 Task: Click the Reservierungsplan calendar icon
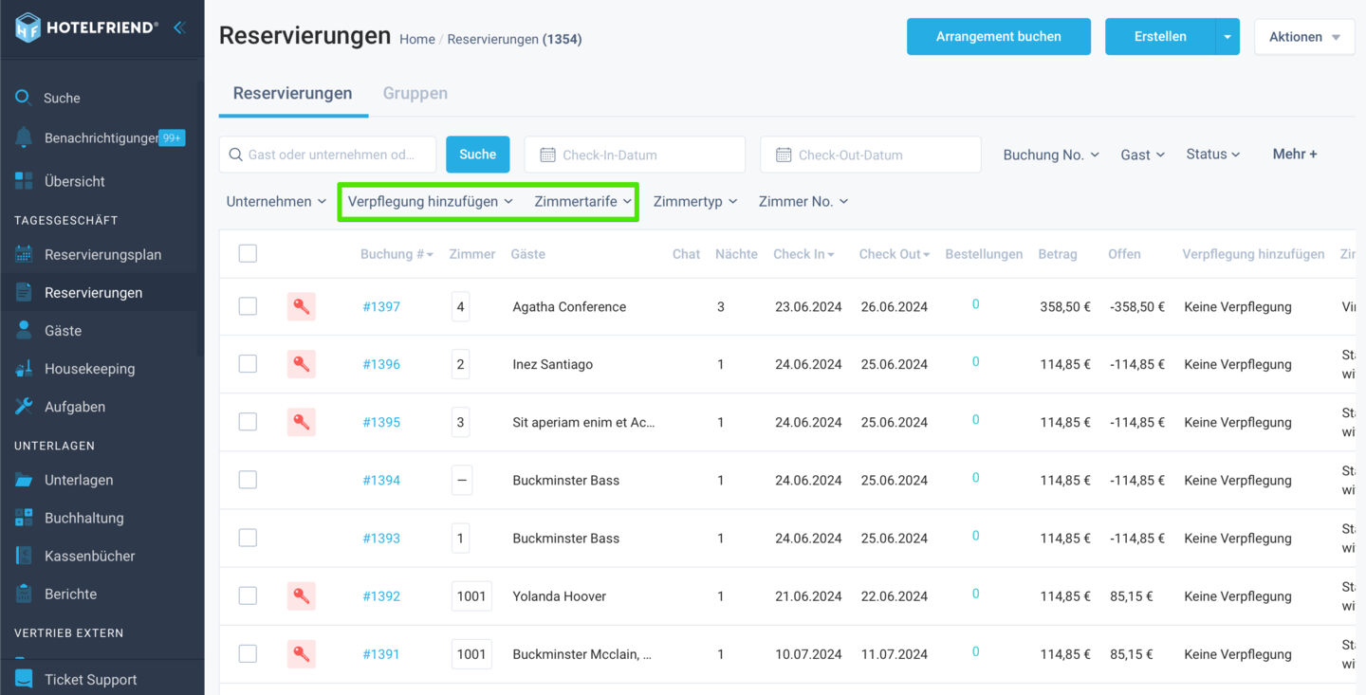(24, 254)
